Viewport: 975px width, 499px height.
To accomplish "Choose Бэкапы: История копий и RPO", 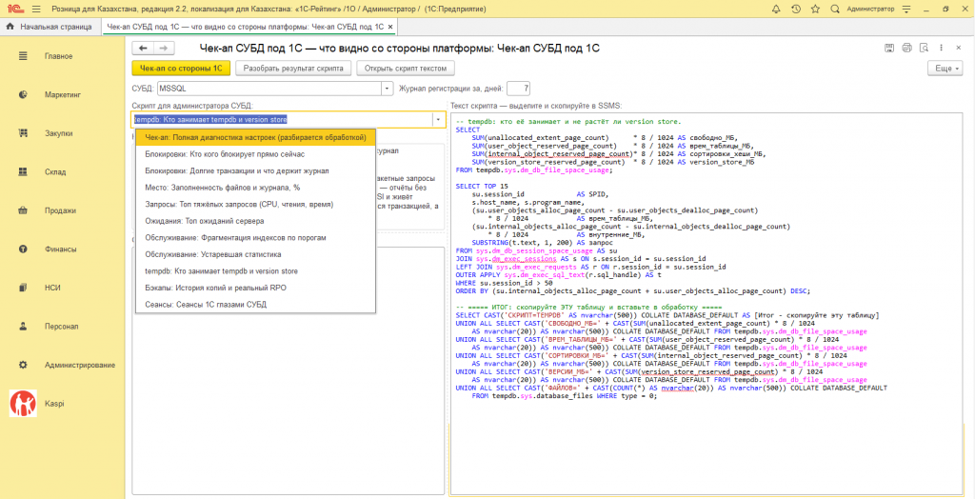I will click(255, 289).
